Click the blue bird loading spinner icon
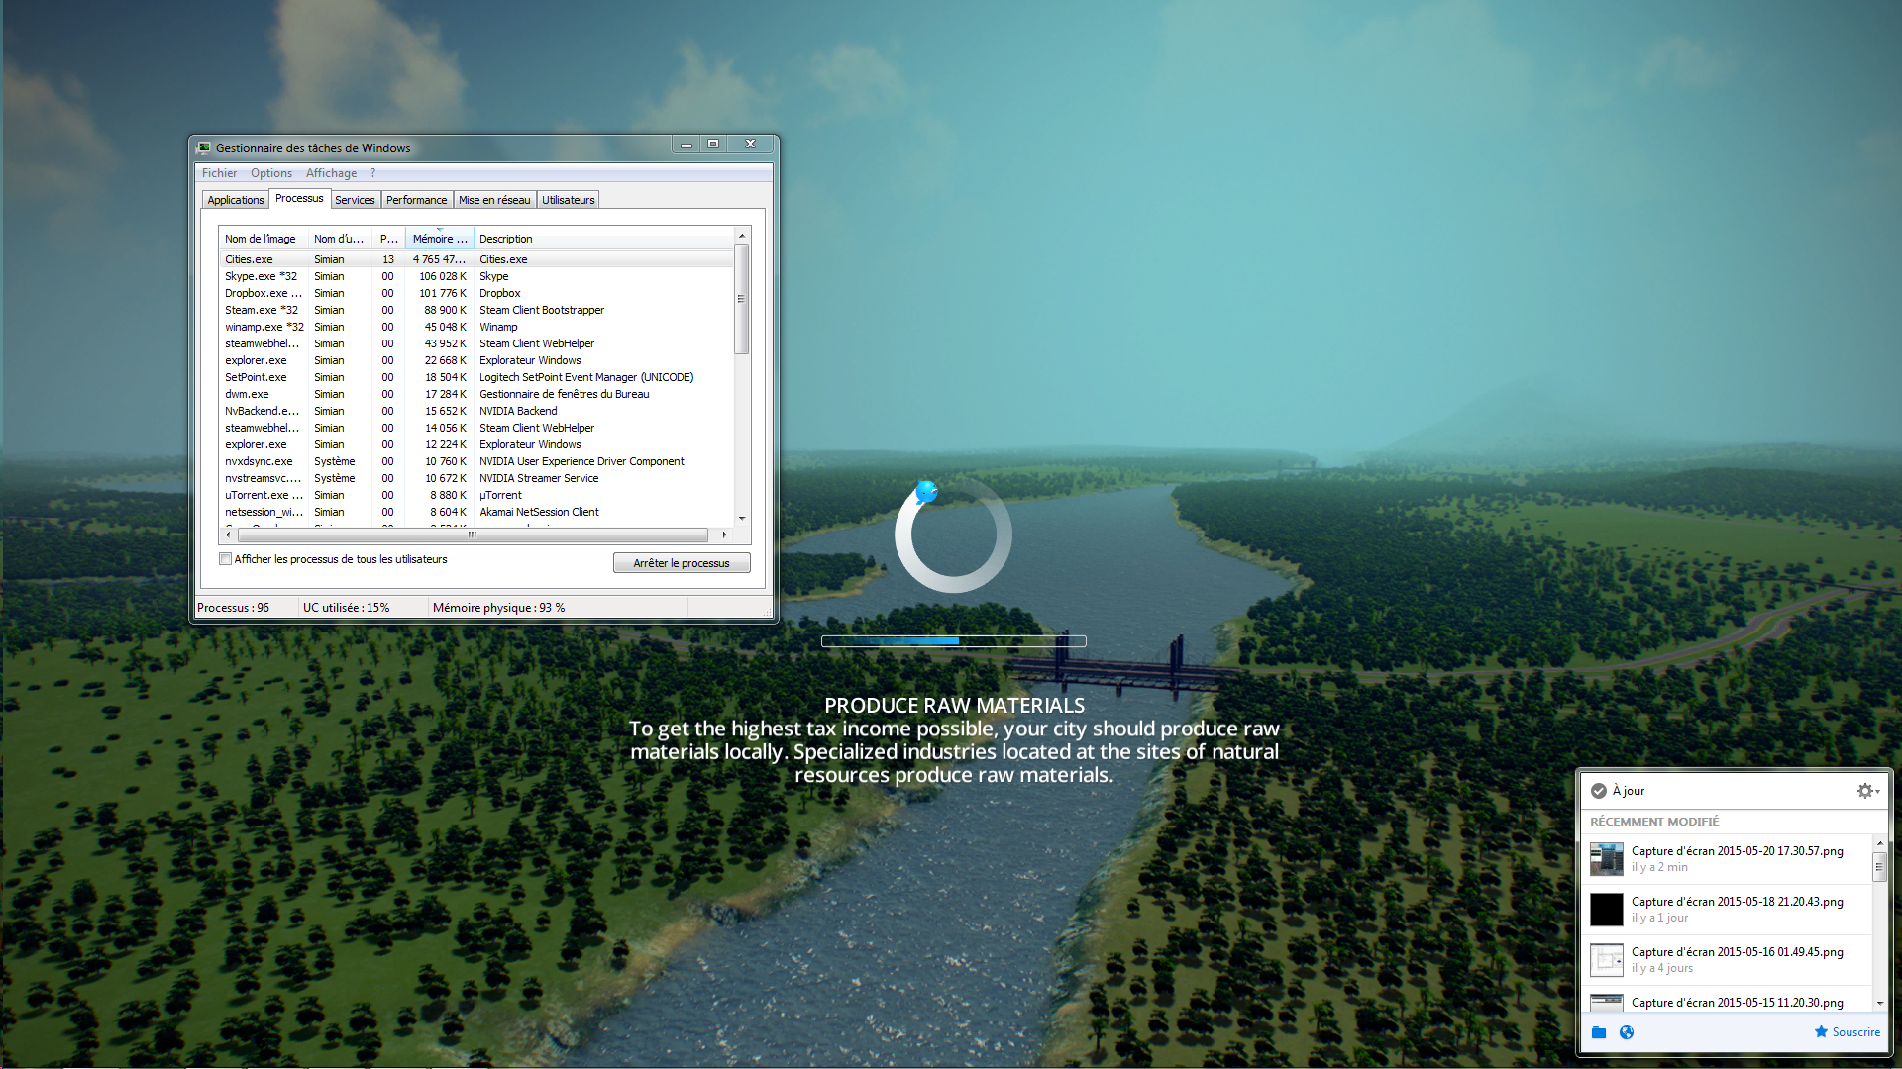1902x1069 pixels. pos(927,491)
